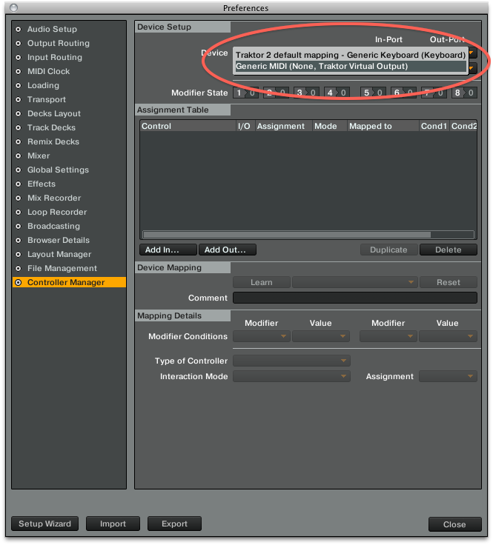Open Global Settings page
The height and width of the screenshot is (545, 493).
coord(69,170)
